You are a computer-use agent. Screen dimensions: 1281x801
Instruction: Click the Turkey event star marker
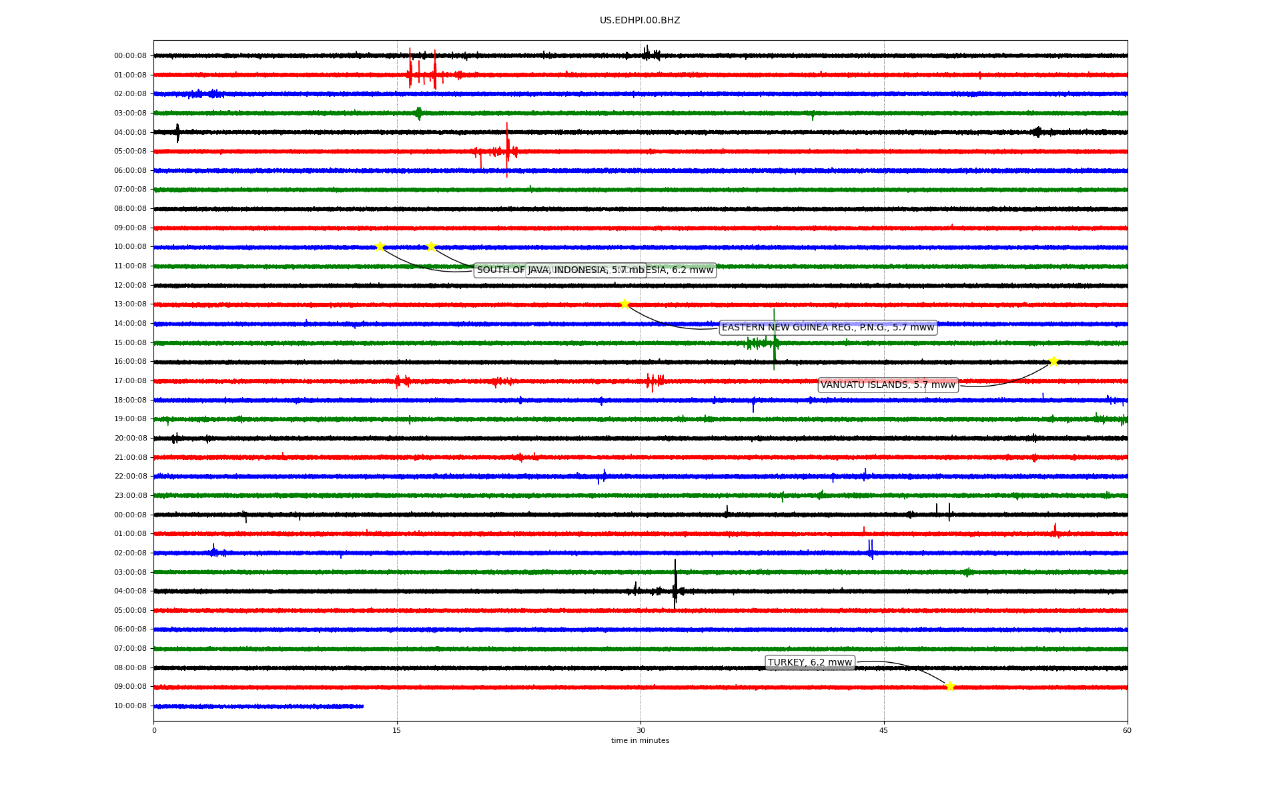(950, 686)
